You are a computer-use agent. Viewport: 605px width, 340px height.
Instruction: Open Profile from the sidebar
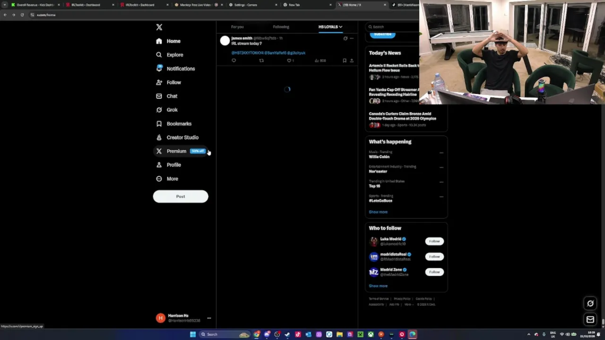click(x=168, y=165)
